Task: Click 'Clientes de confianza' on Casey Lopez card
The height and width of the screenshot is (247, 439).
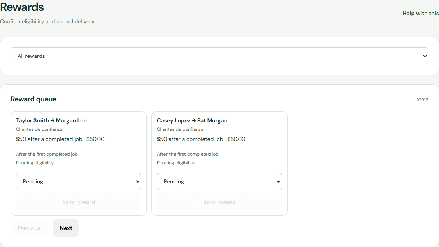Action: tap(180, 129)
